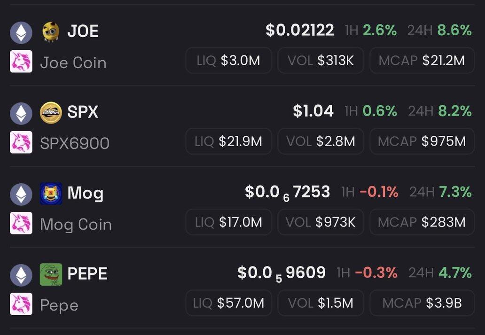Click the LIQ $57.0M badge for PEPE

pyautogui.click(x=228, y=303)
